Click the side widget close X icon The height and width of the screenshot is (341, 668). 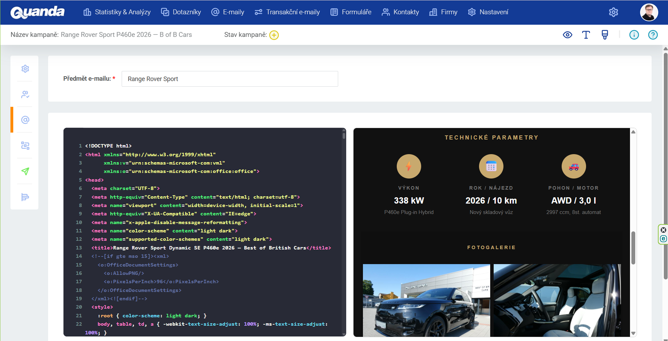pos(663,230)
